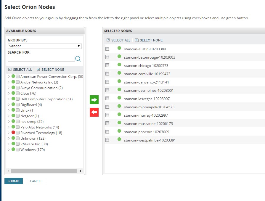This screenshot has height=201, width=265.
Task: Select the stancon-phoenix-10203009 node entry
Action: pos(147,132)
